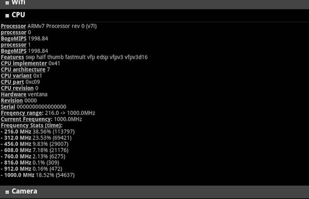The height and width of the screenshot is (199, 309).
Task: Select the Wifi section header
Action: tap(154, 4)
